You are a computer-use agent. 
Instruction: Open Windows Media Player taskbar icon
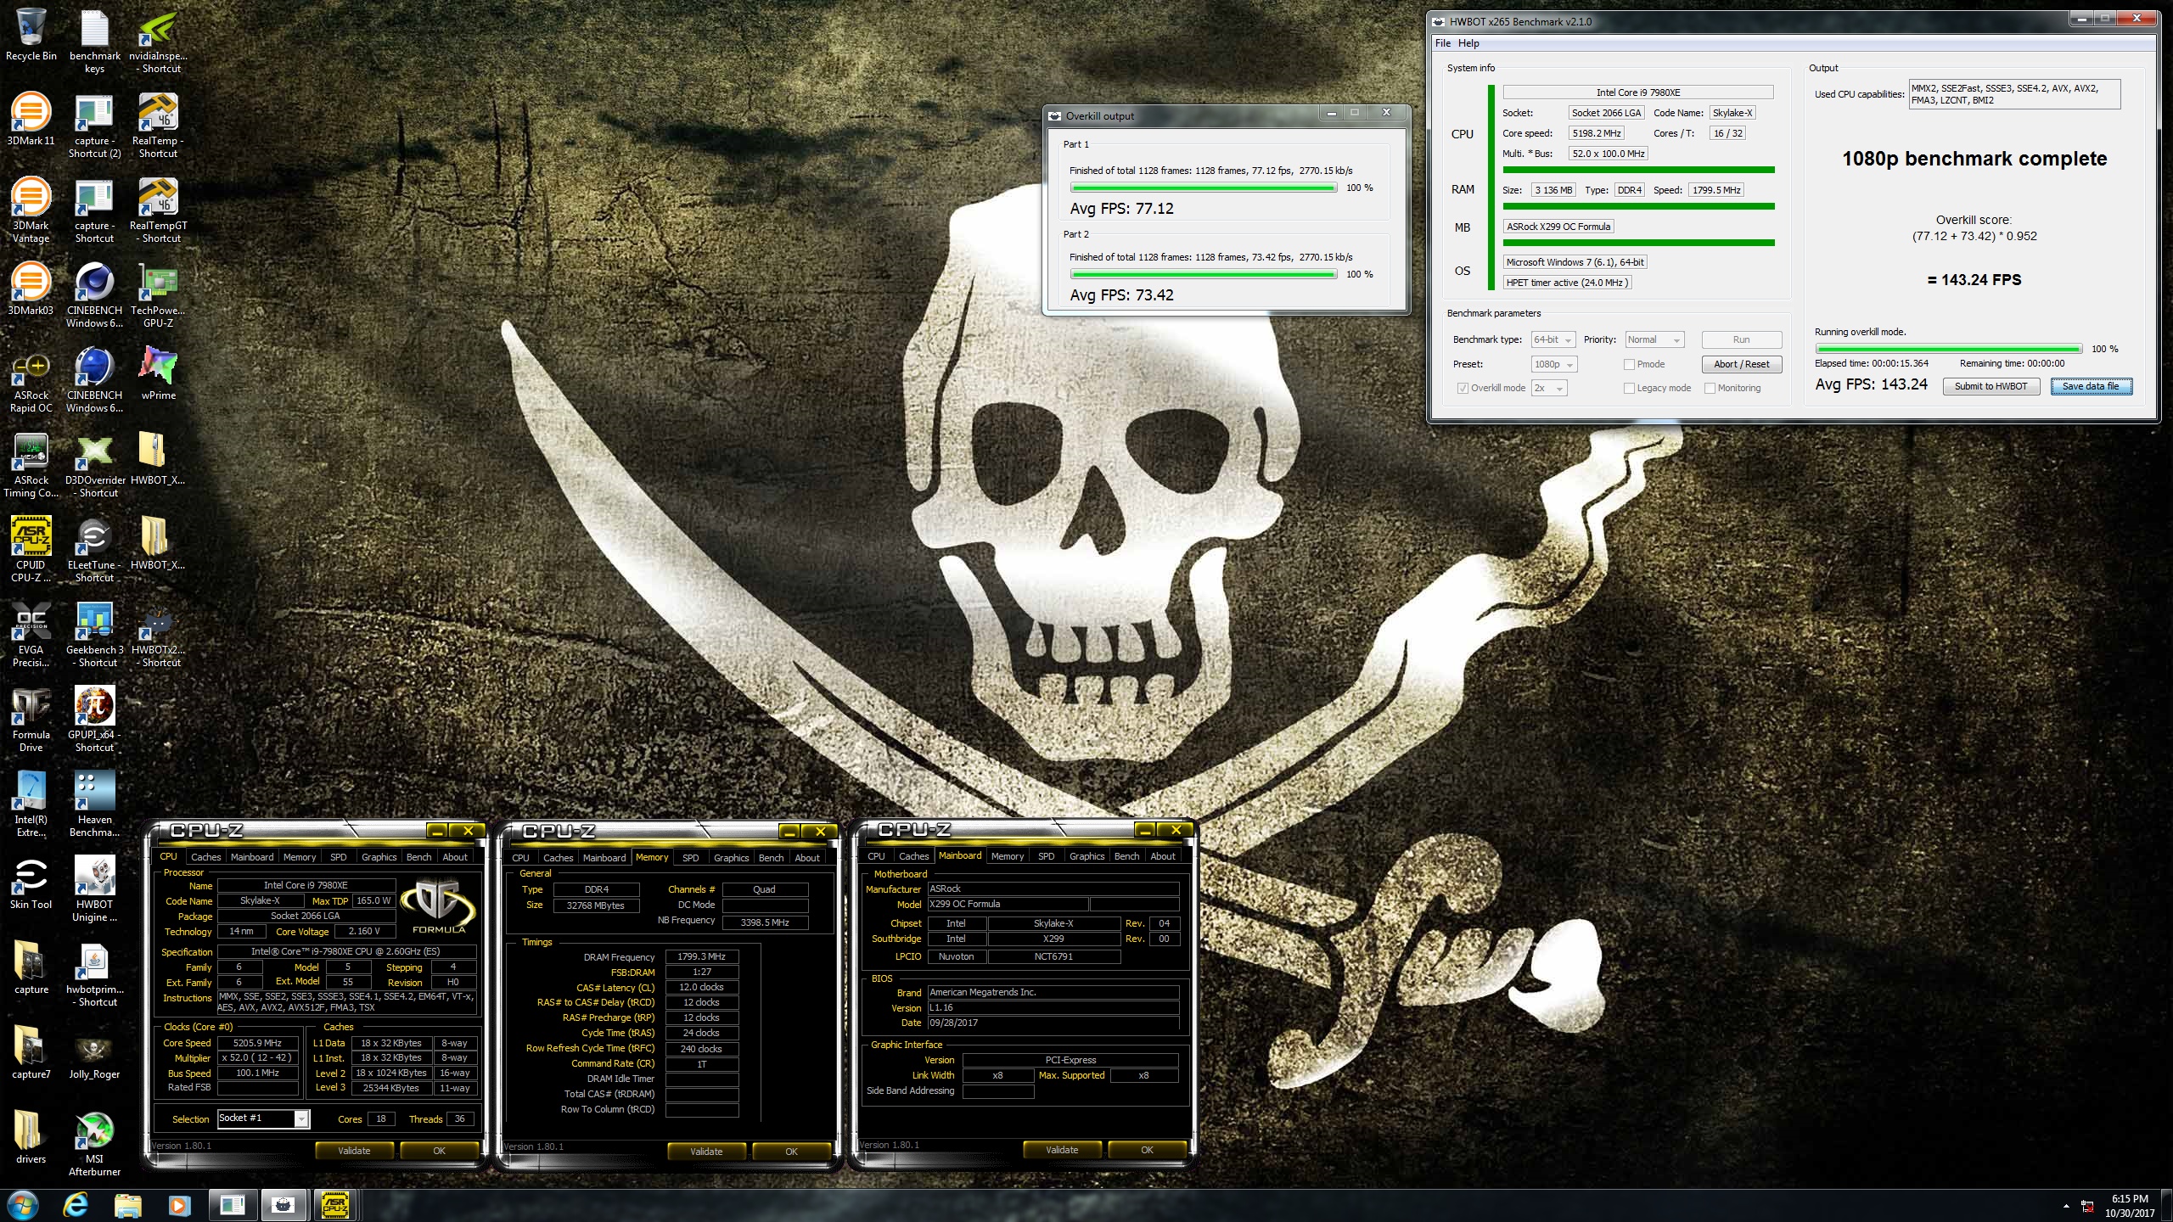[179, 1205]
